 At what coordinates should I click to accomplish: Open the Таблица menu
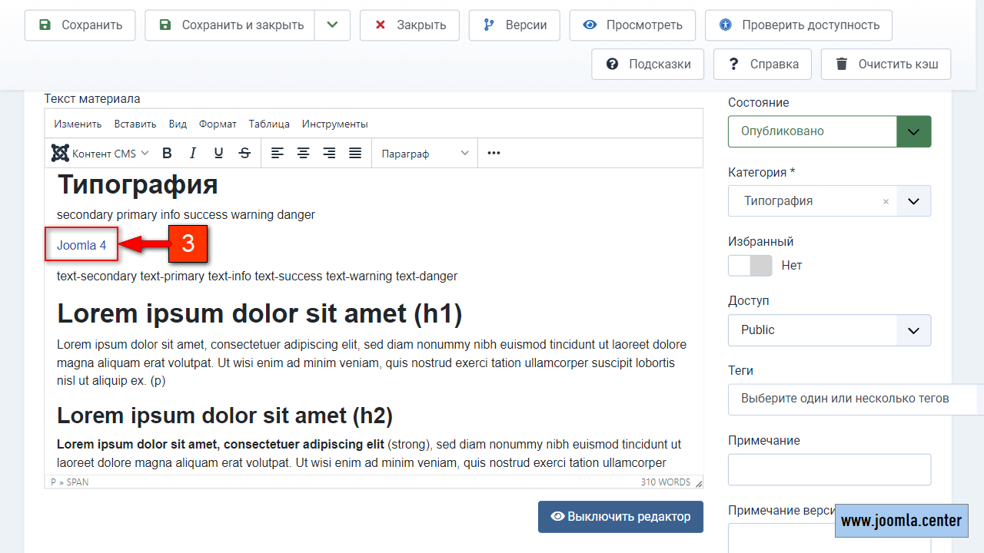[x=269, y=124]
